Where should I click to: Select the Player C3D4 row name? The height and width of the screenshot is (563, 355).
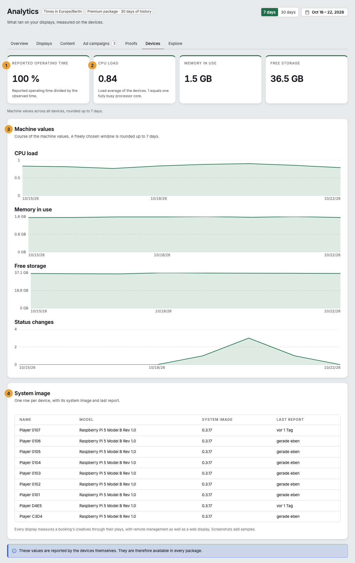point(31,517)
